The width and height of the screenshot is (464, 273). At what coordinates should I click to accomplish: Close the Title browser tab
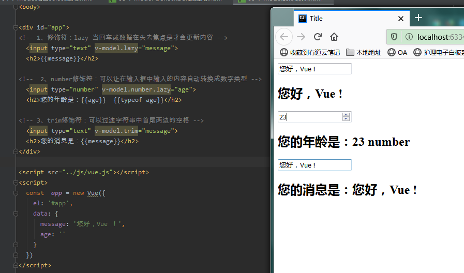click(401, 19)
